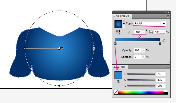The width and height of the screenshot is (176, 103).
Task: Open the Color panel options menu
Action: click(167, 67)
